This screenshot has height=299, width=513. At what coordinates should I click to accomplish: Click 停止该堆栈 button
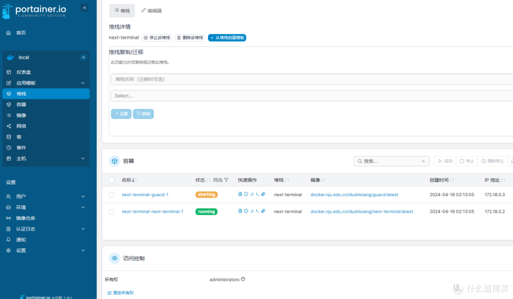[157, 38]
